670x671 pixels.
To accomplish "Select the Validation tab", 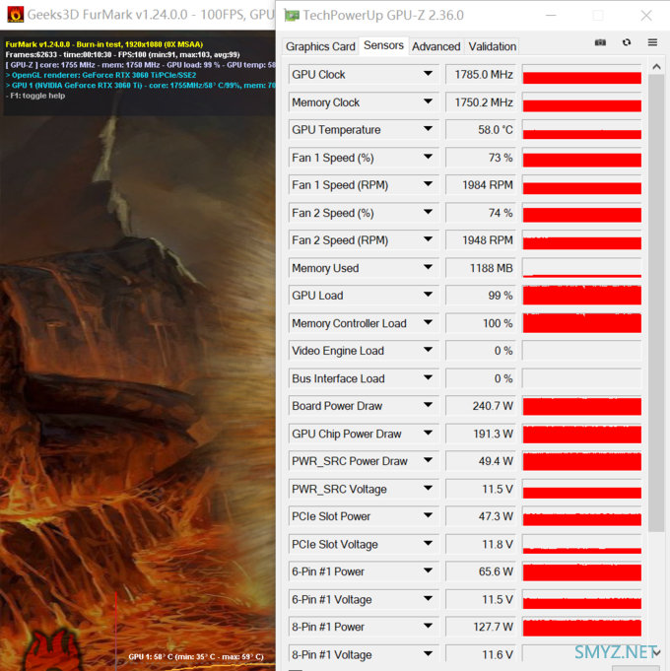I will (492, 46).
